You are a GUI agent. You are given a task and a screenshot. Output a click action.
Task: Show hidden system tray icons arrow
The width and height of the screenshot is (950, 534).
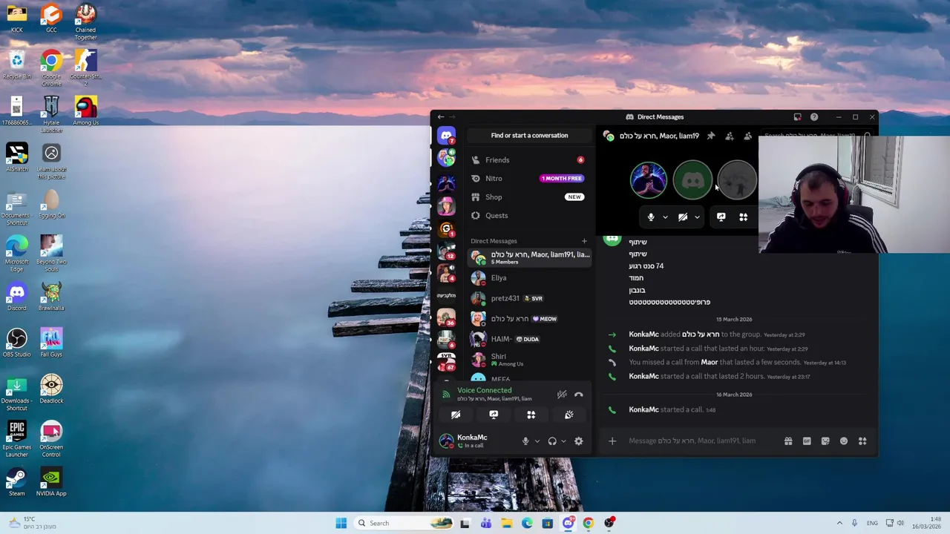click(x=839, y=523)
